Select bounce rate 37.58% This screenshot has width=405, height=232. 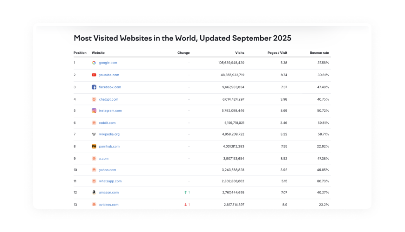pyautogui.click(x=323, y=63)
